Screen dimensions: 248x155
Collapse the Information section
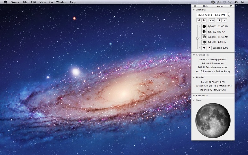tap(194, 55)
